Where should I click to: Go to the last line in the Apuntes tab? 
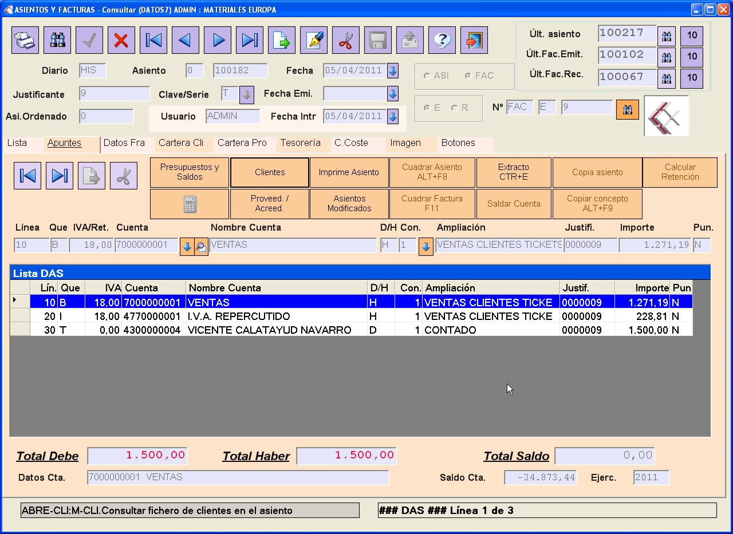pos(60,176)
